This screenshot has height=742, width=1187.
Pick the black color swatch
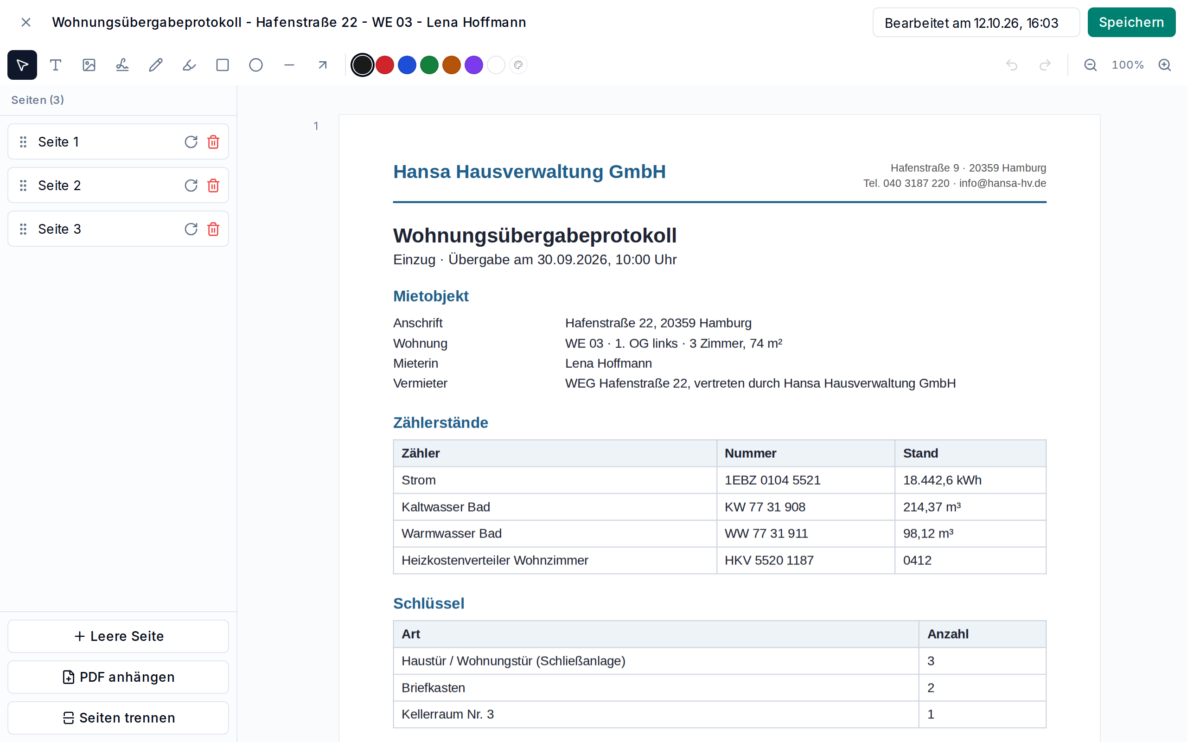point(363,65)
